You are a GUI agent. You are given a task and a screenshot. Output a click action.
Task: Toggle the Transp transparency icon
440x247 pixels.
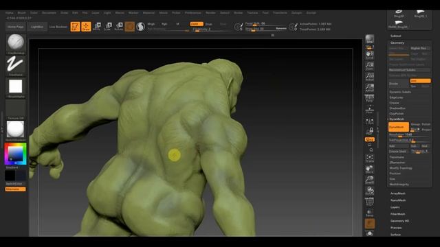pyautogui.click(x=370, y=213)
